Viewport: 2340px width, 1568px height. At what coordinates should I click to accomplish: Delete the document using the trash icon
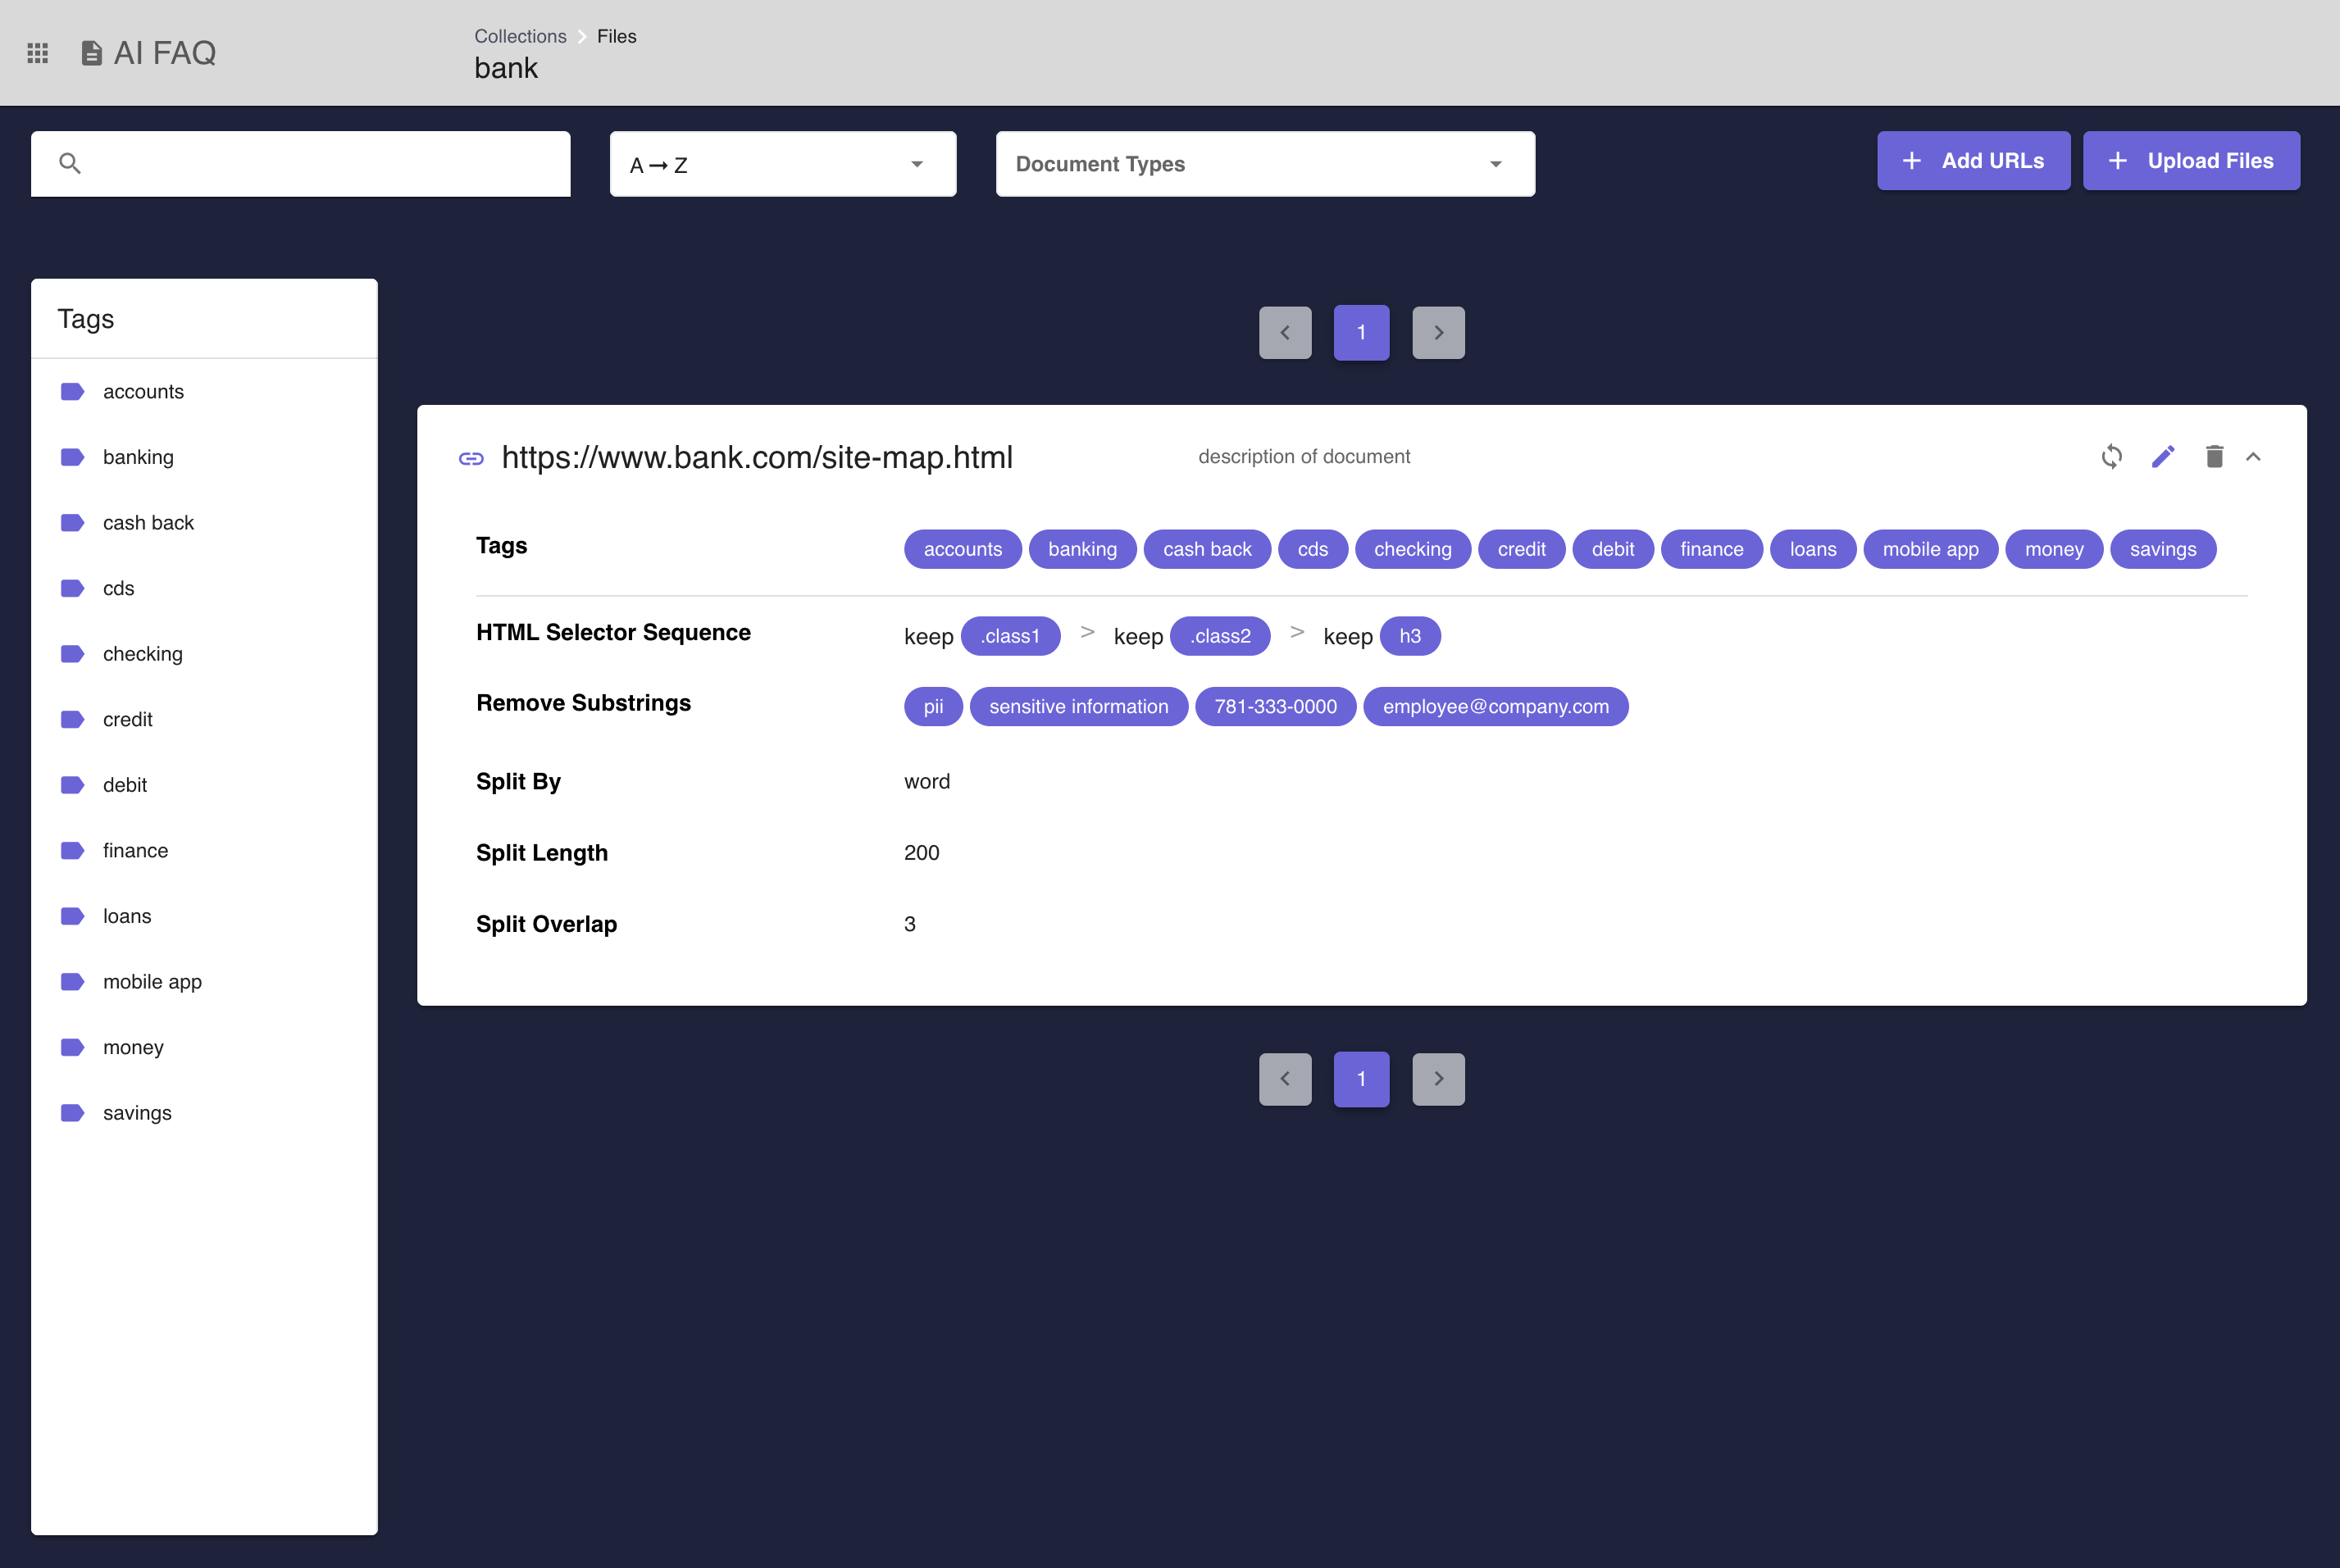[2214, 457]
